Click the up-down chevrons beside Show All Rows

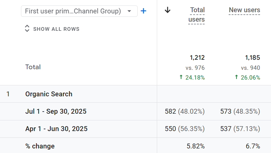click(27, 29)
